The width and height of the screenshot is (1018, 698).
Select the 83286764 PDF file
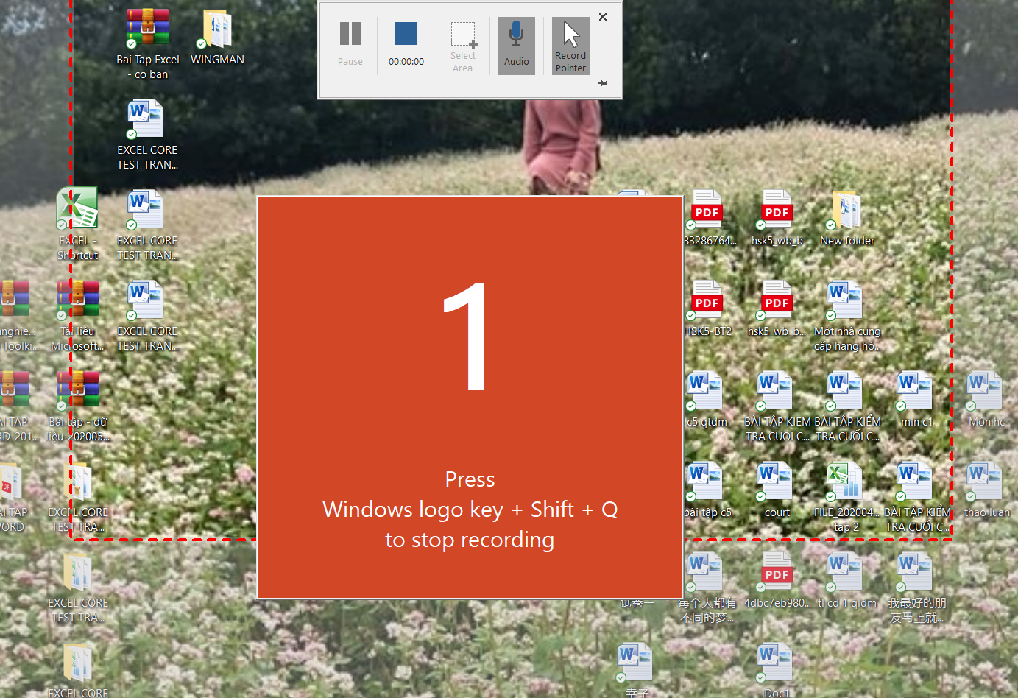(708, 218)
